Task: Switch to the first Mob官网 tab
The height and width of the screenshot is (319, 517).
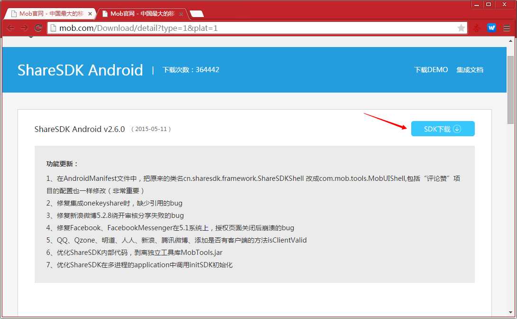Action: tap(49, 14)
